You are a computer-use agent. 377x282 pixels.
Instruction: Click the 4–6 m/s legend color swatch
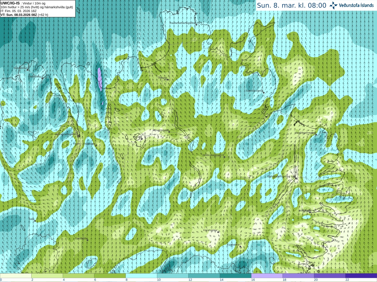79,276
